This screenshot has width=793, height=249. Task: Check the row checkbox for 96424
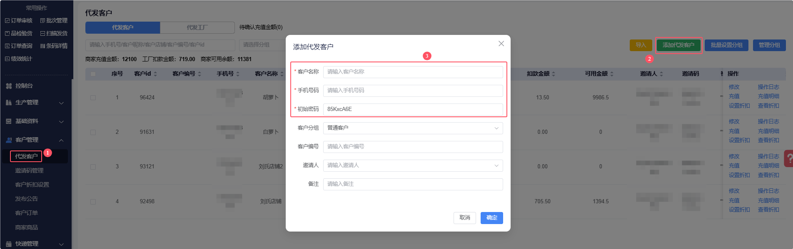(x=93, y=98)
